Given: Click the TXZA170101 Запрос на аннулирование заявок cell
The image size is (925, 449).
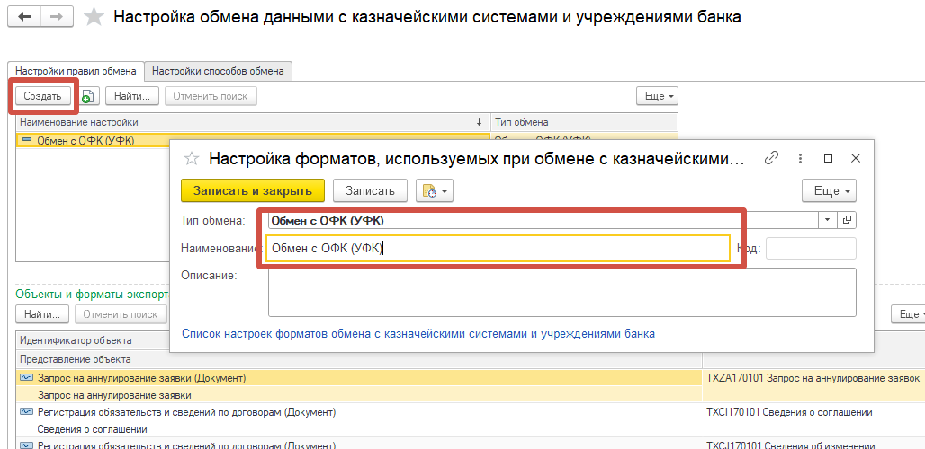Looking at the screenshot, I should point(813,378).
